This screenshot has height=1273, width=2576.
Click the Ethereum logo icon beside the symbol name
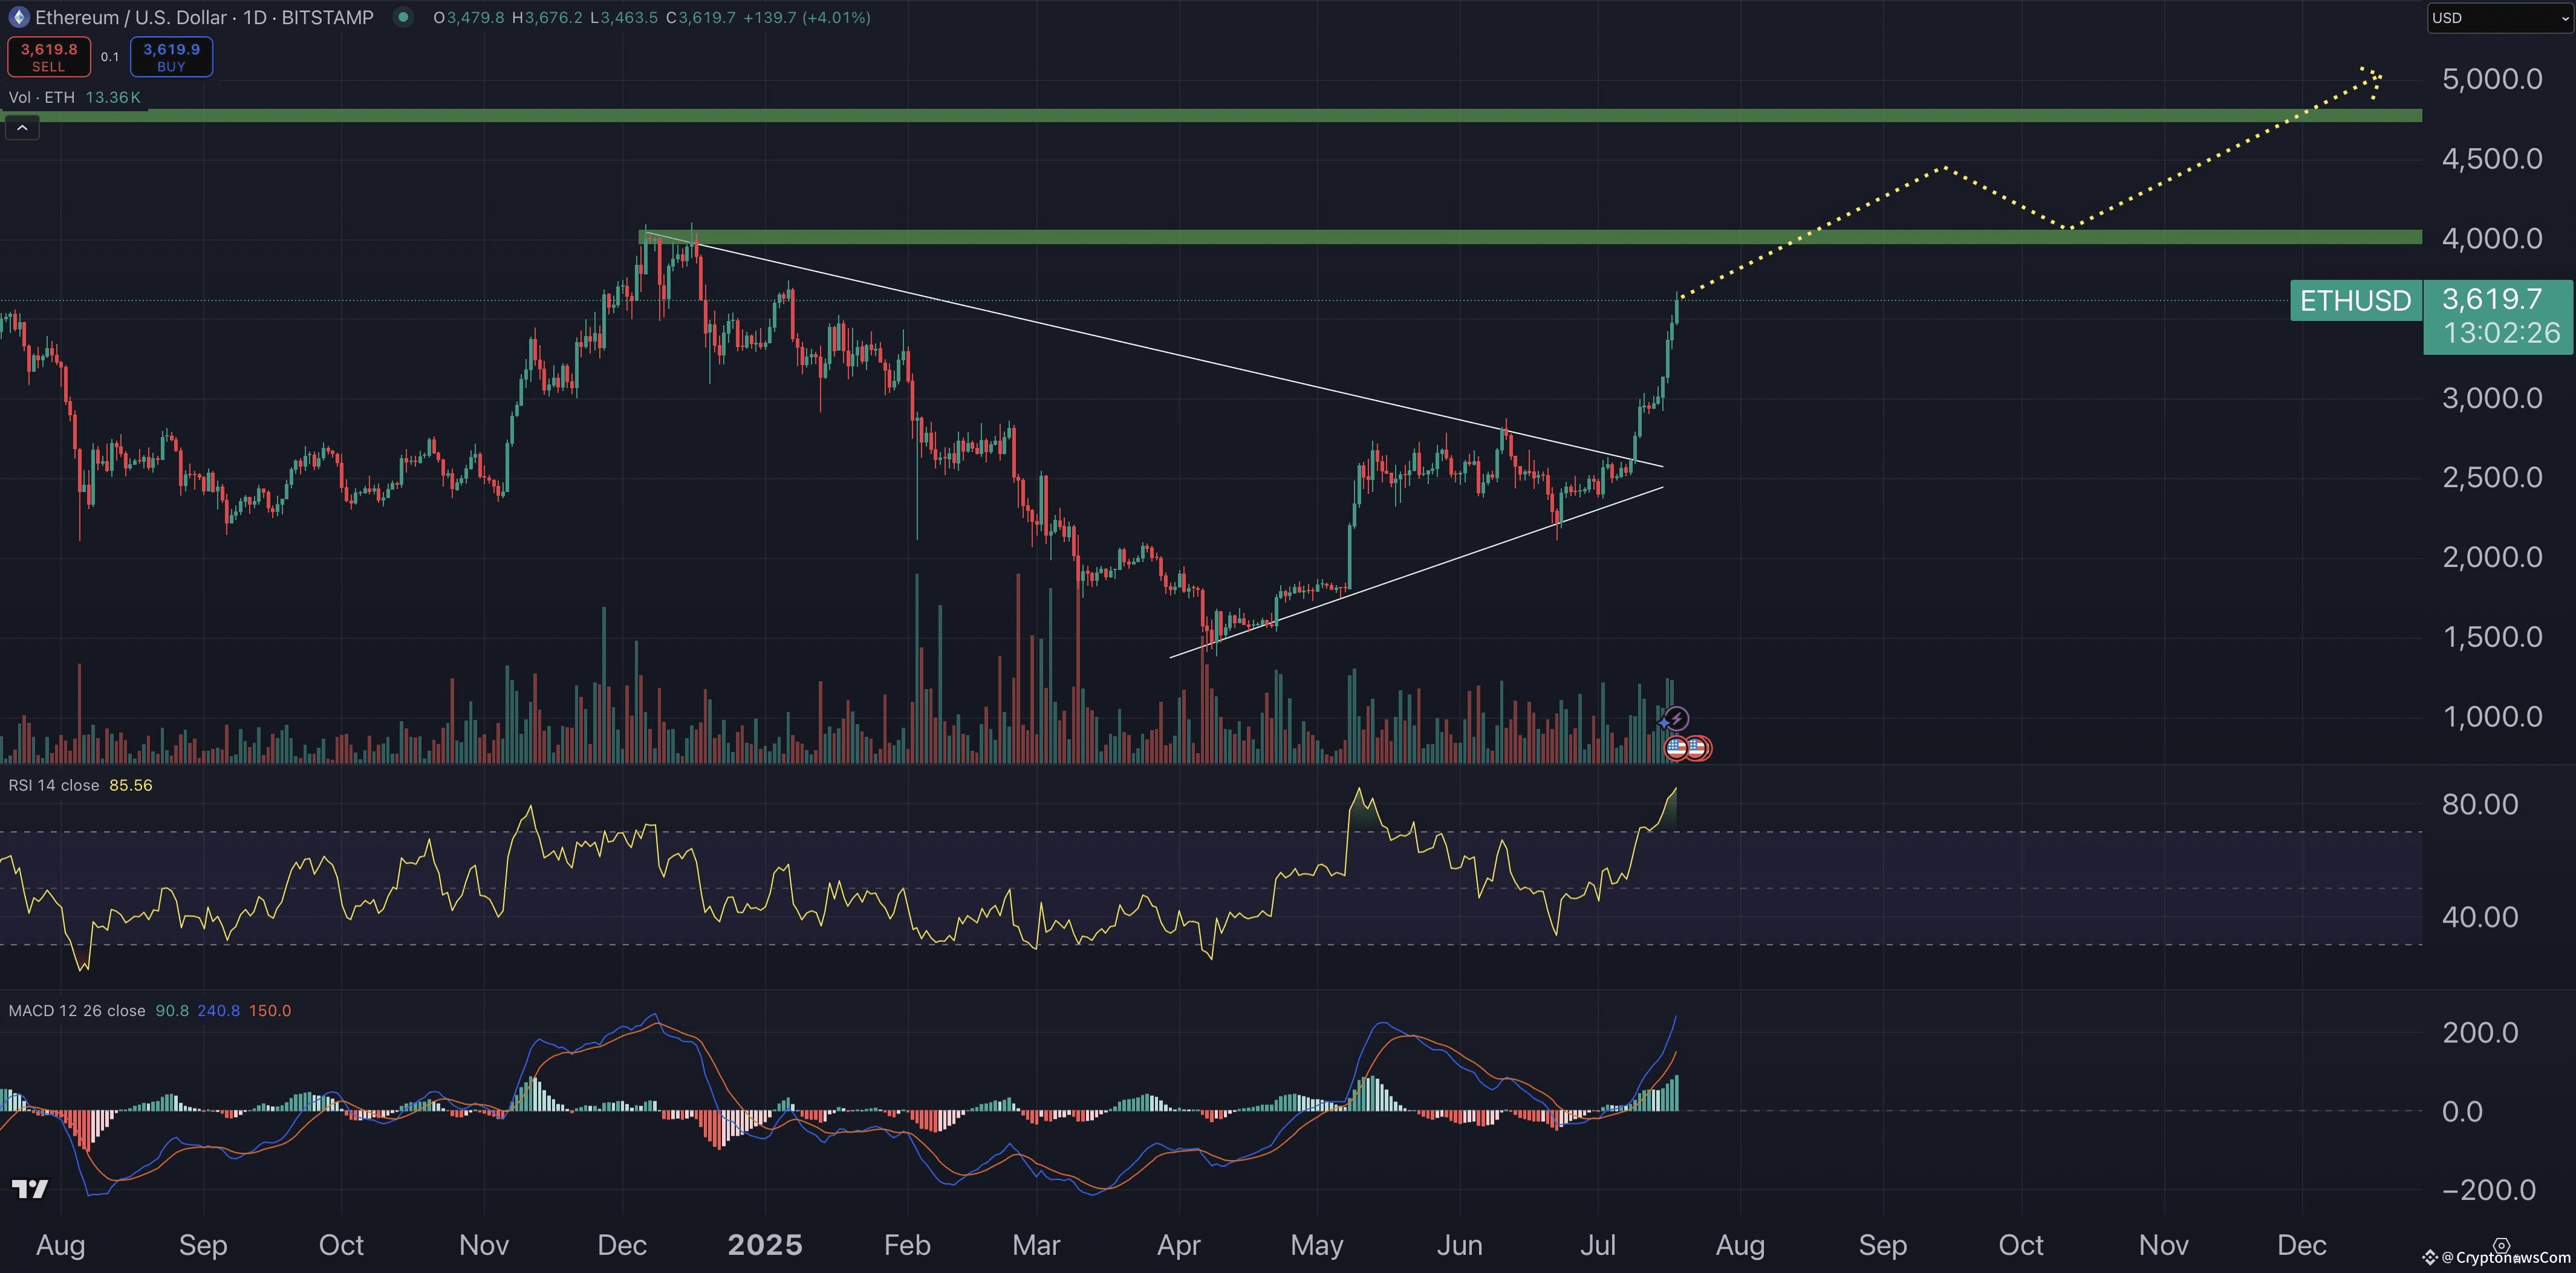pyautogui.click(x=18, y=17)
